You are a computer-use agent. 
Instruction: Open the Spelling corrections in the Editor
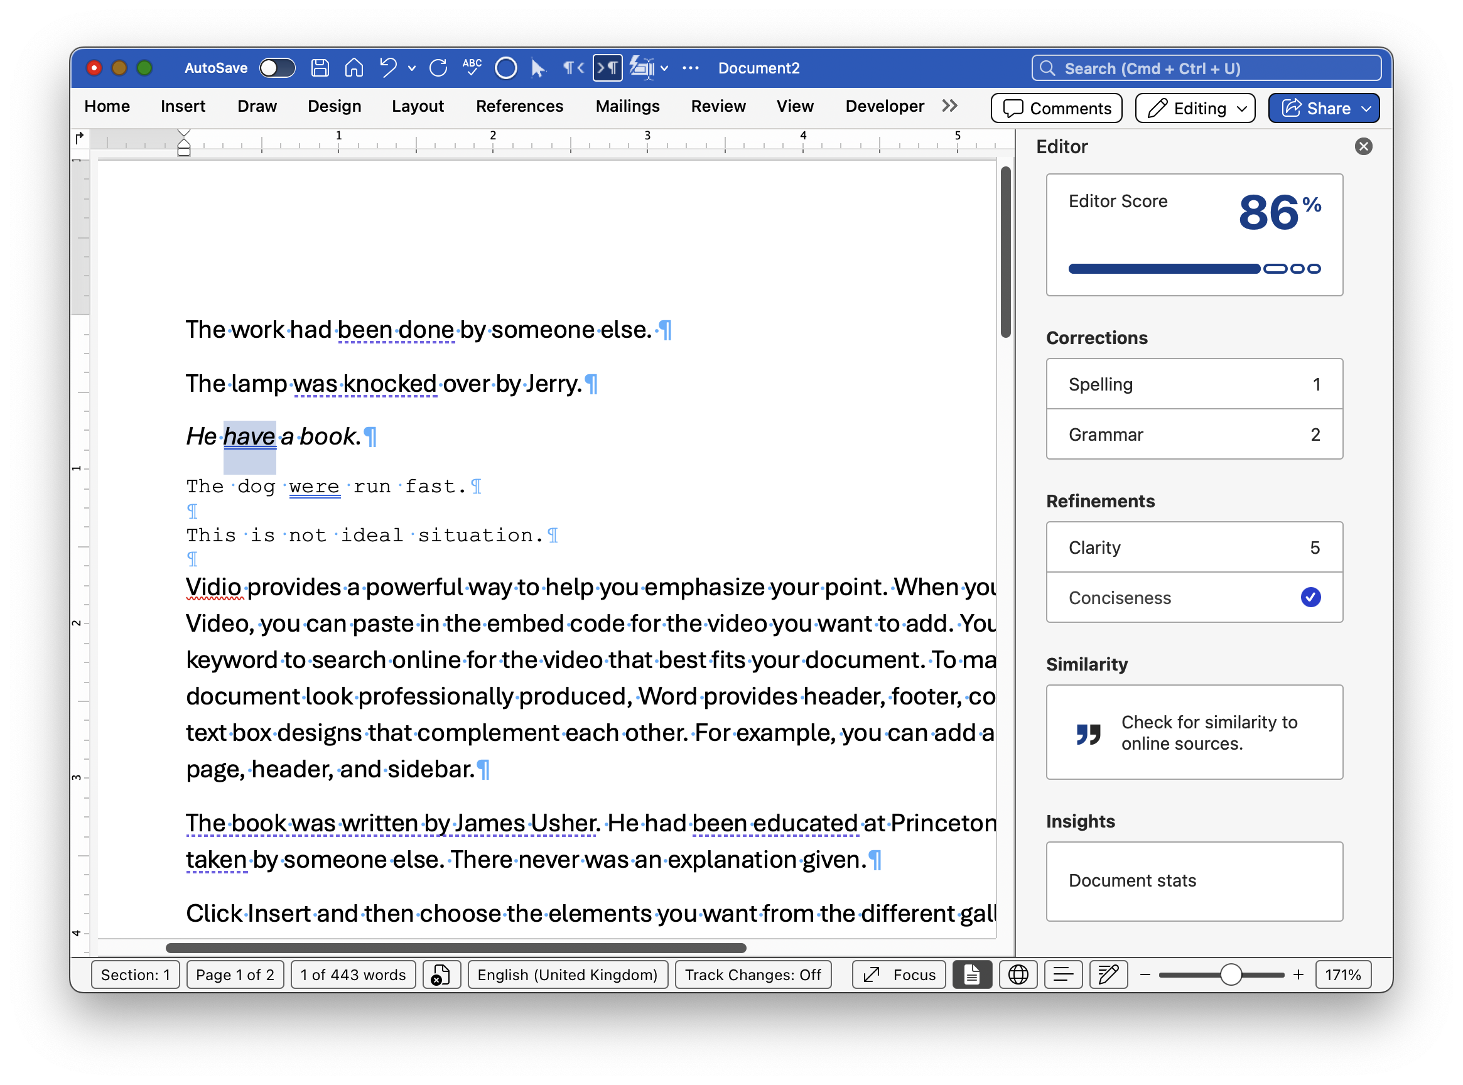1194,384
